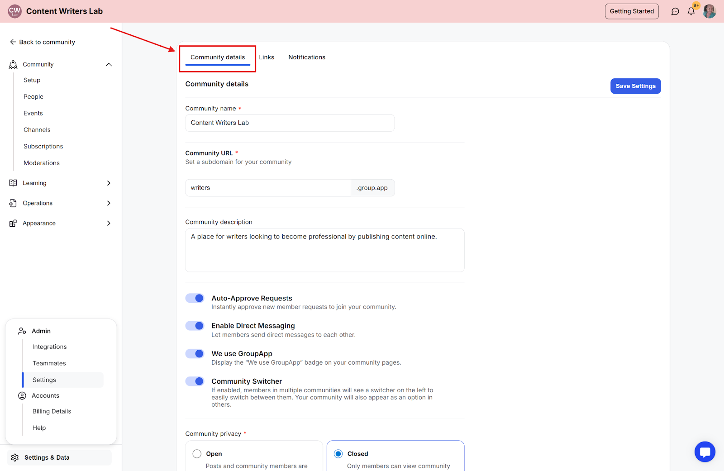Screen dimensions: 724x471
Task: Click the Save Settings button
Action: 635,86
